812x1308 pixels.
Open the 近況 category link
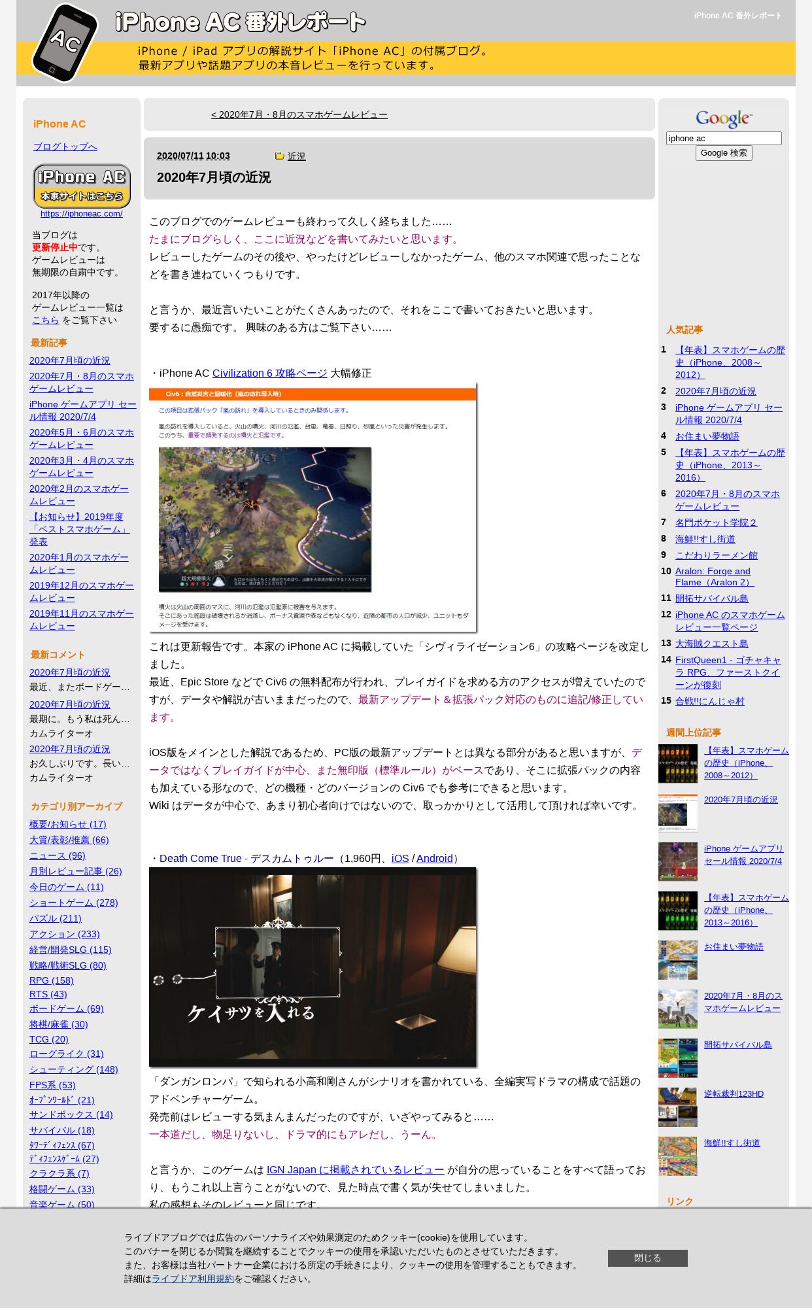tap(296, 156)
